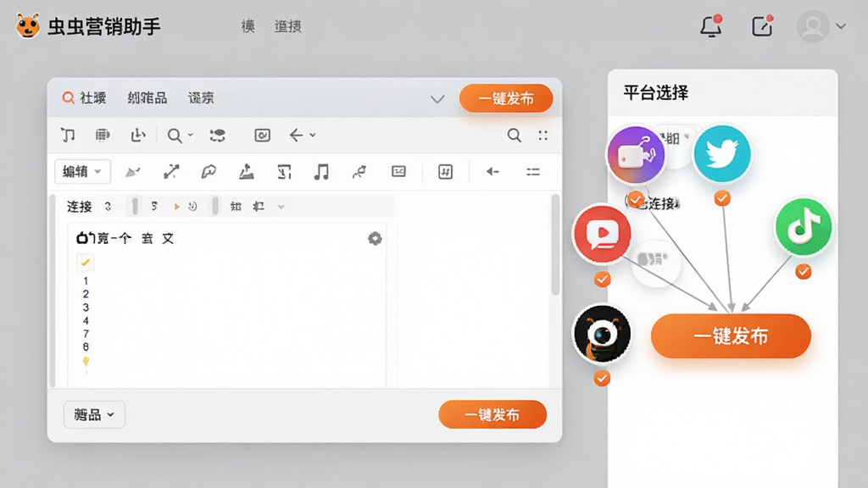Select the red video chat platform icon
Image resolution: width=868 pixels, height=488 pixels.
(603, 234)
